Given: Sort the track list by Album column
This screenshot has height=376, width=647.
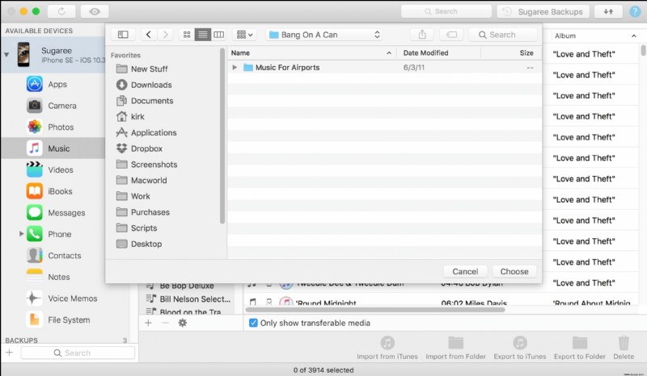Looking at the screenshot, I should (x=595, y=36).
